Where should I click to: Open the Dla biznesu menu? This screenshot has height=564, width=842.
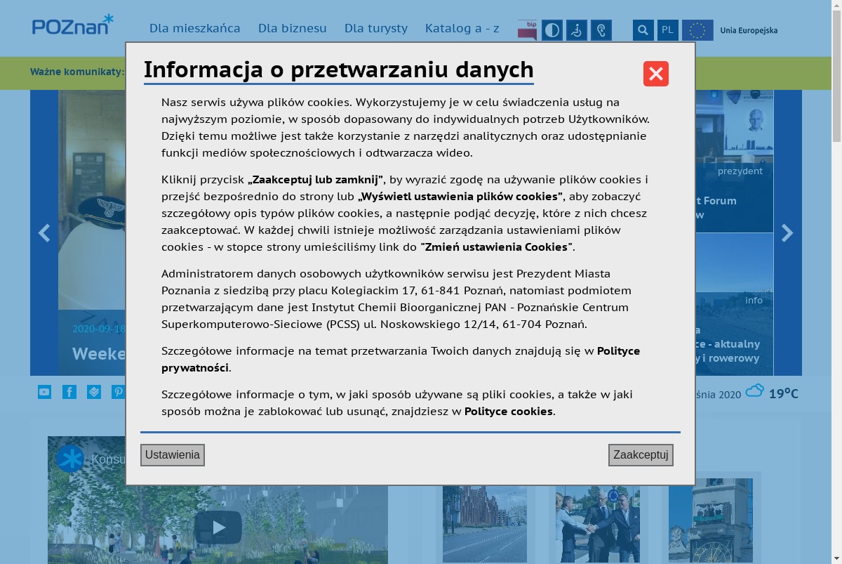(x=293, y=28)
